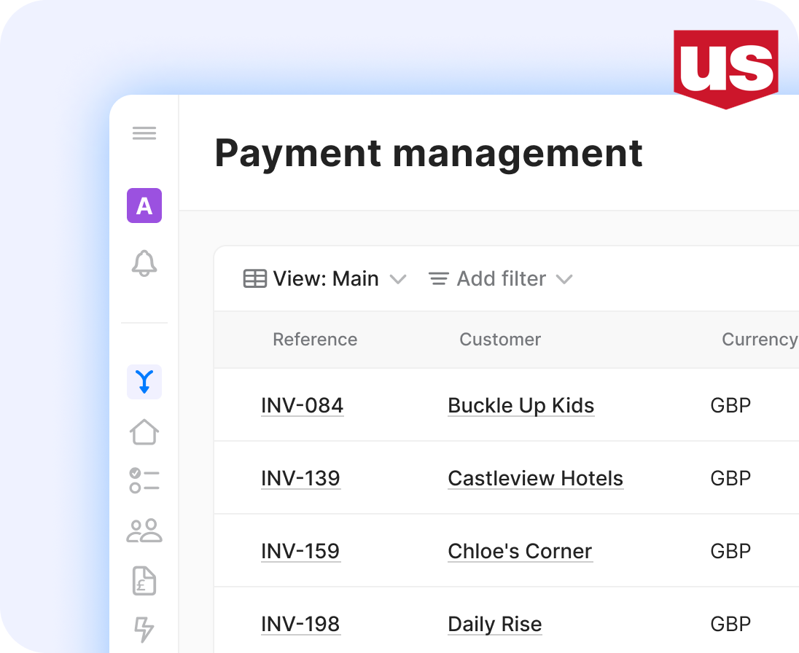
Task: Sort by Customer column header
Action: tap(500, 340)
